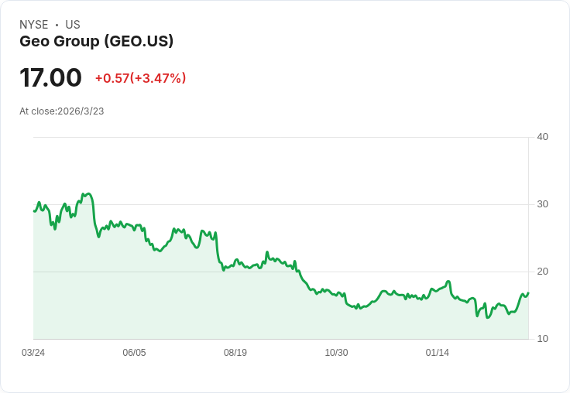Click the 30 price axis label
The width and height of the screenshot is (570, 393).
click(x=542, y=204)
